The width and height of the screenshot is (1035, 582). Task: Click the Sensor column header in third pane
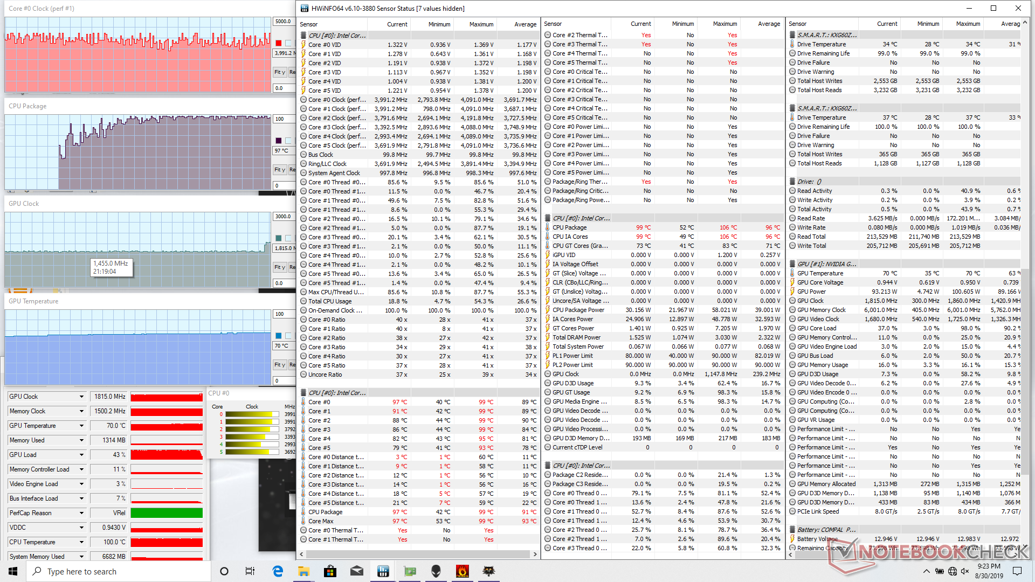(798, 24)
